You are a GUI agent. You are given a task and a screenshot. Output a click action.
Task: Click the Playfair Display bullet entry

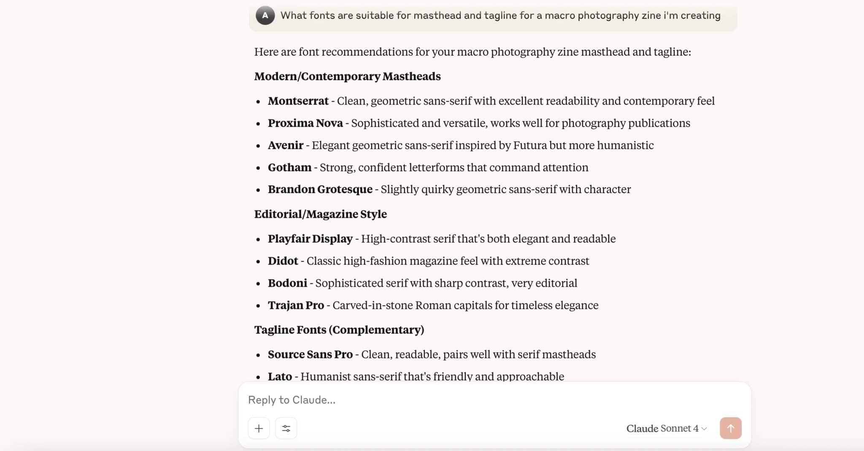pyautogui.click(x=310, y=239)
